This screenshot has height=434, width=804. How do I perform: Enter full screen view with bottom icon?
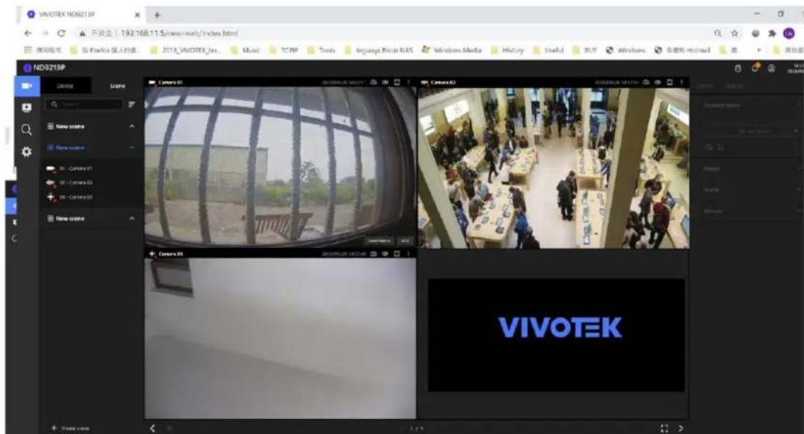click(x=664, y=428)
